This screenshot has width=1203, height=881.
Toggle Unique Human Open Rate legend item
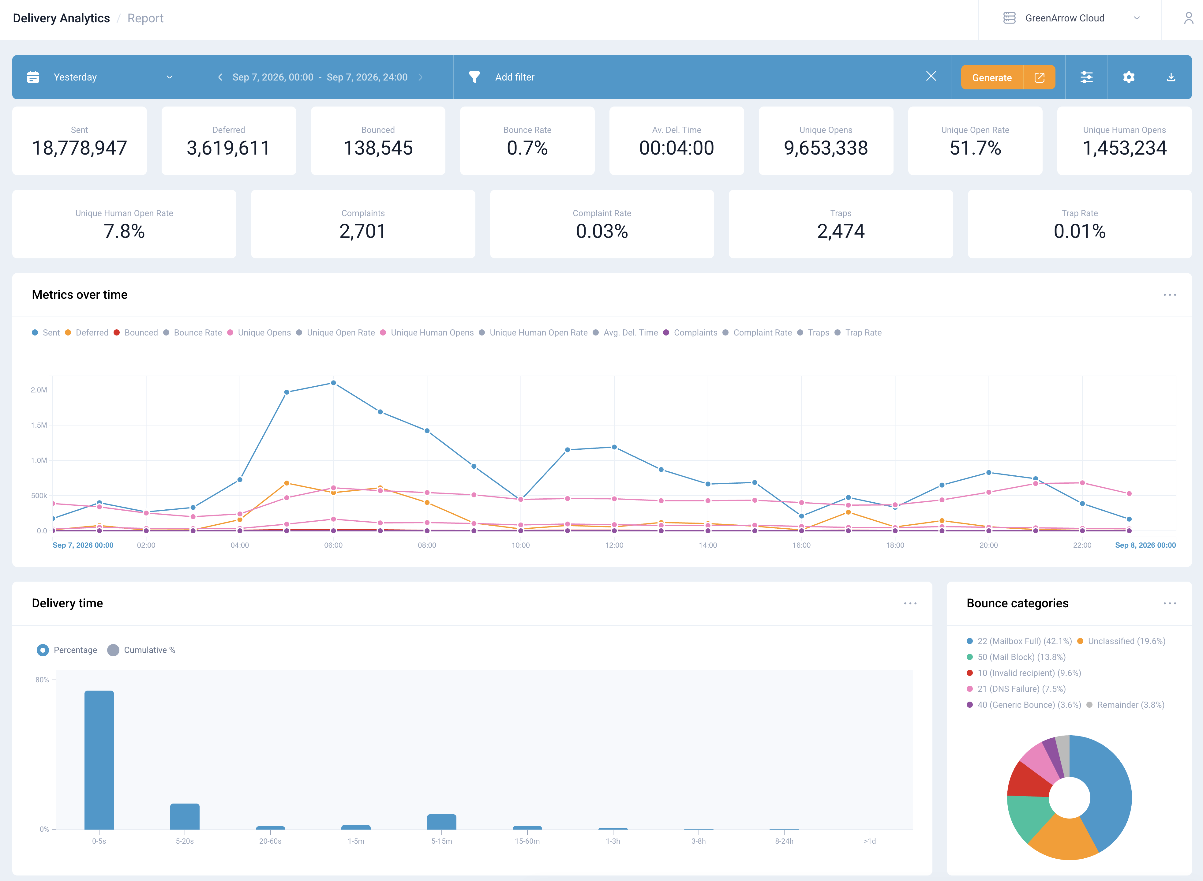pyautogui.click(x=533, y=333)
